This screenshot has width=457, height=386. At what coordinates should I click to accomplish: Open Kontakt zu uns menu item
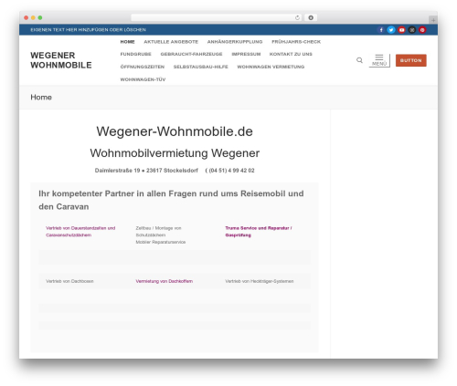click(291, 54)
